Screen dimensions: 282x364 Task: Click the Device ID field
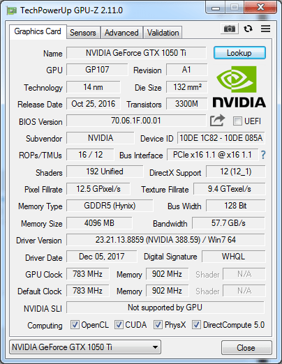[221, 138]
